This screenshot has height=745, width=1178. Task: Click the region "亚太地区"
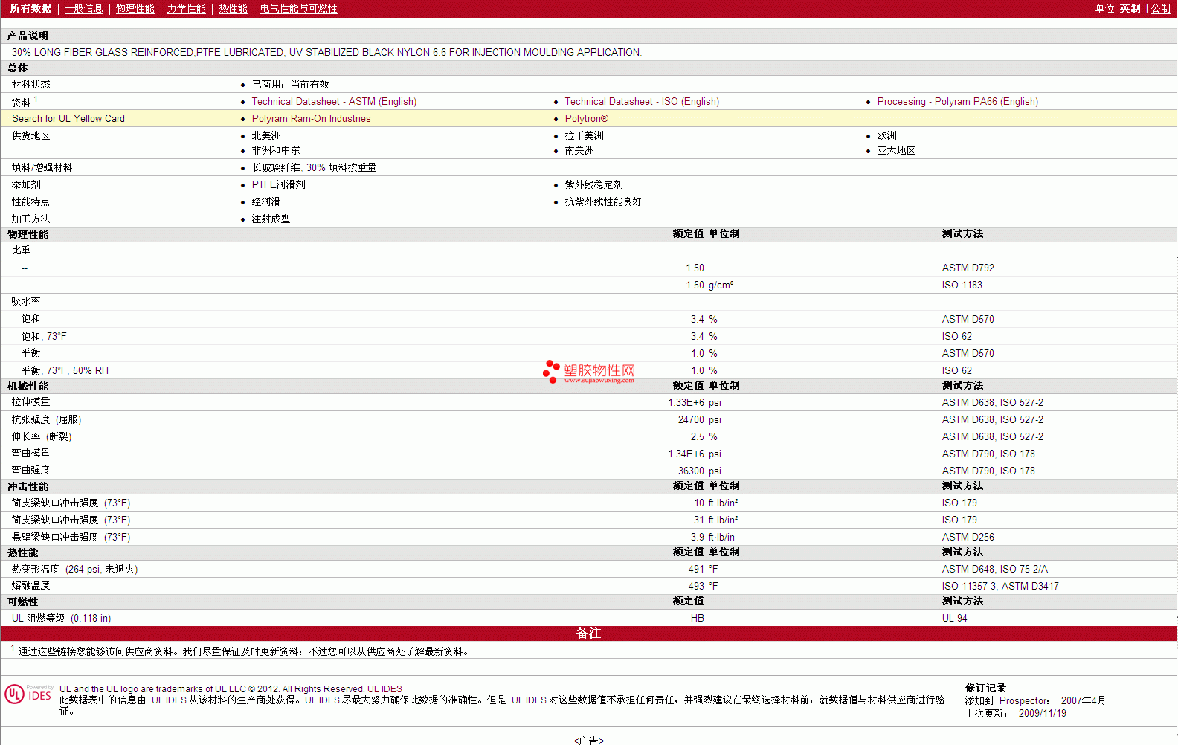coord(896,151)
